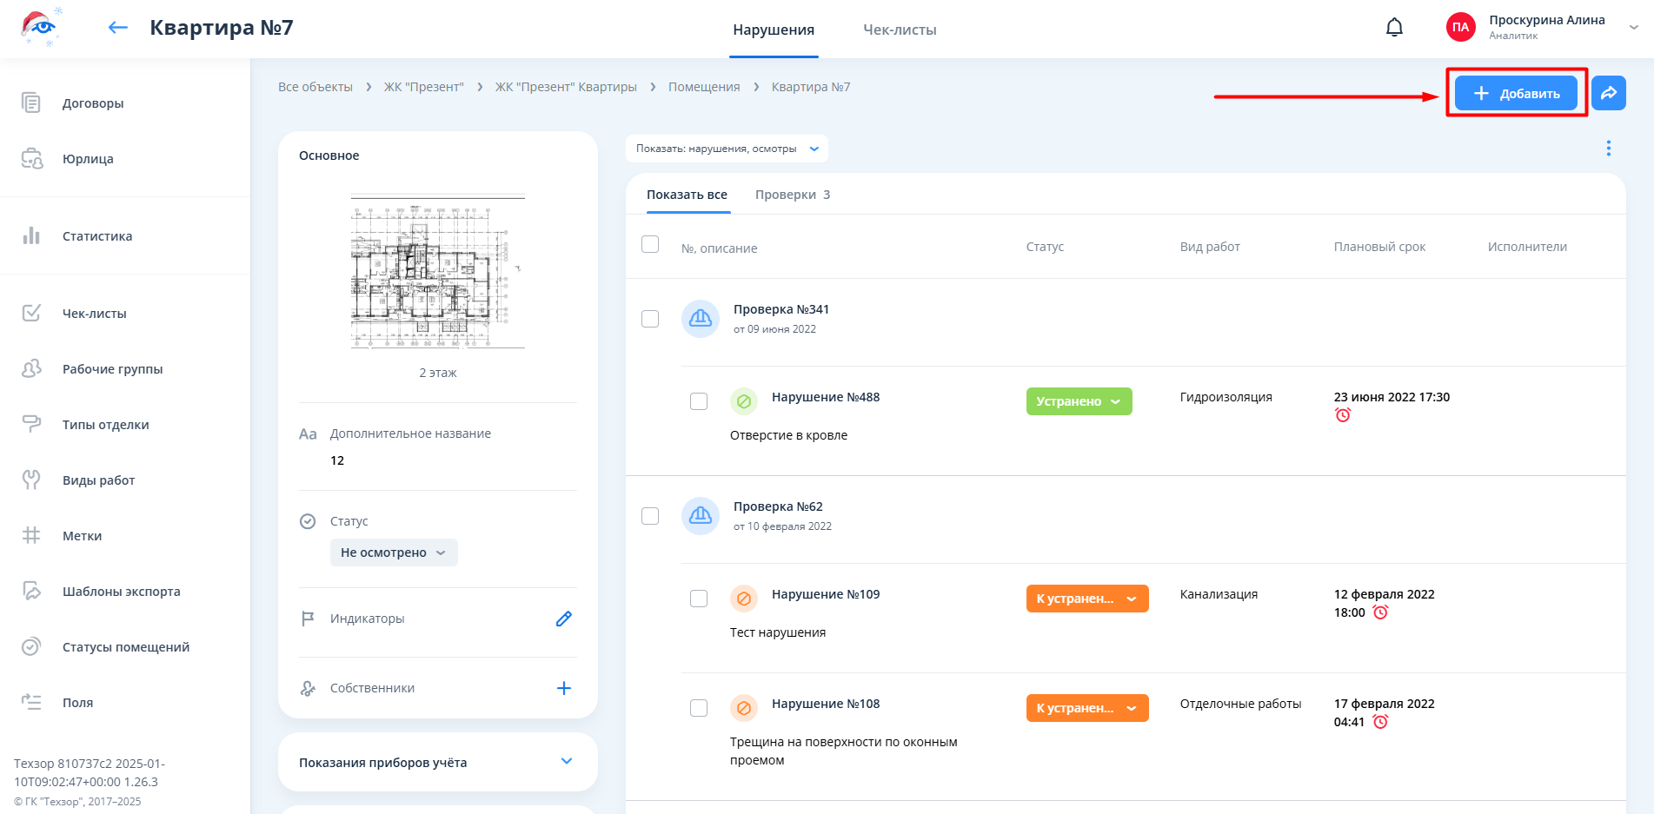Click the helmet icon of Проверка №341
This screenshot has height=814, width=1654.
[700, 319]
